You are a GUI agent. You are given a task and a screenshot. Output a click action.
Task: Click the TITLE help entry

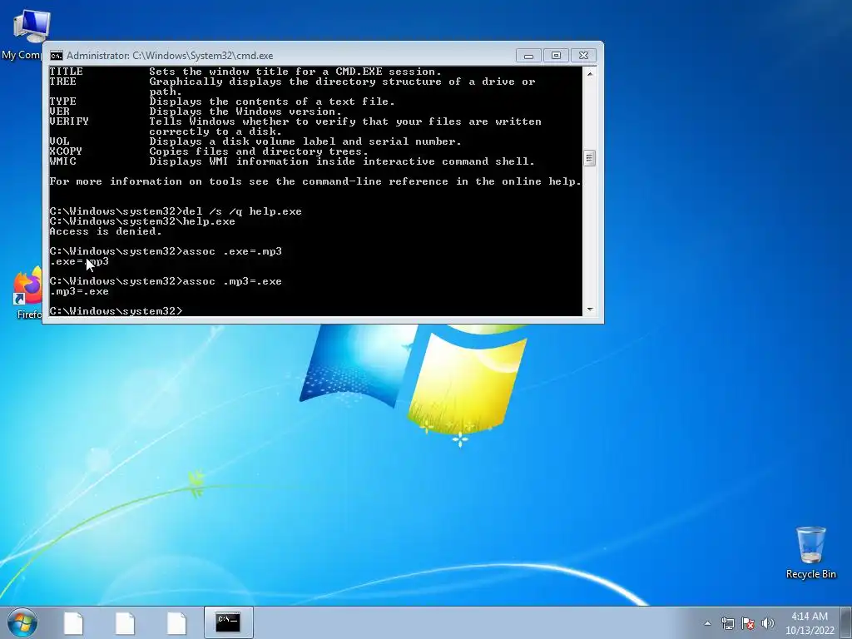point(245,72)
